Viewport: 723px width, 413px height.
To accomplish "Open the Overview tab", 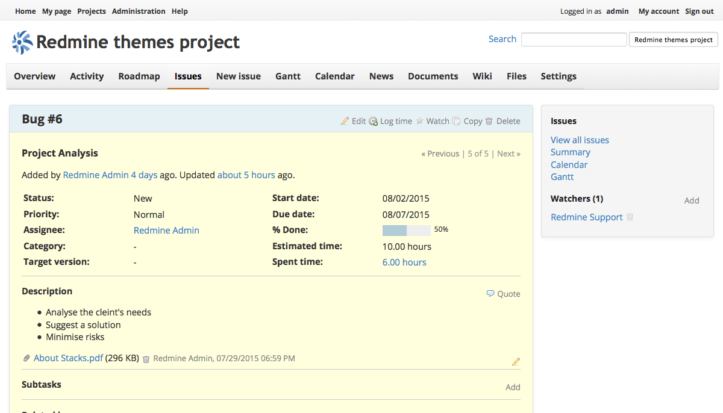I will click(x=35, y=76).
